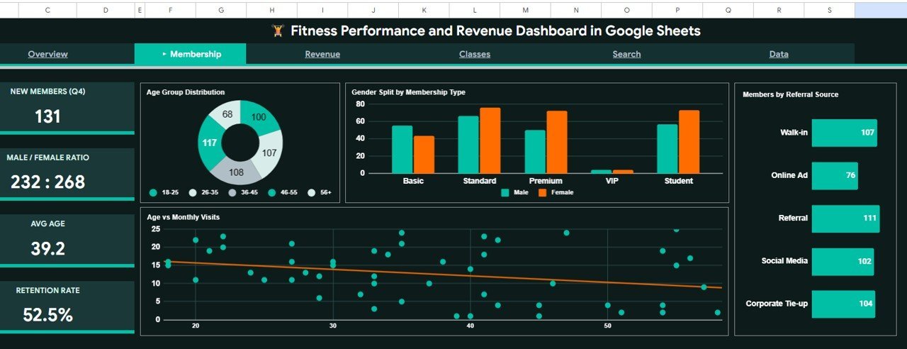Click the Retention Rate 52.5% card
This screenshot has height=349, width=907.
[x=67, y=306]
